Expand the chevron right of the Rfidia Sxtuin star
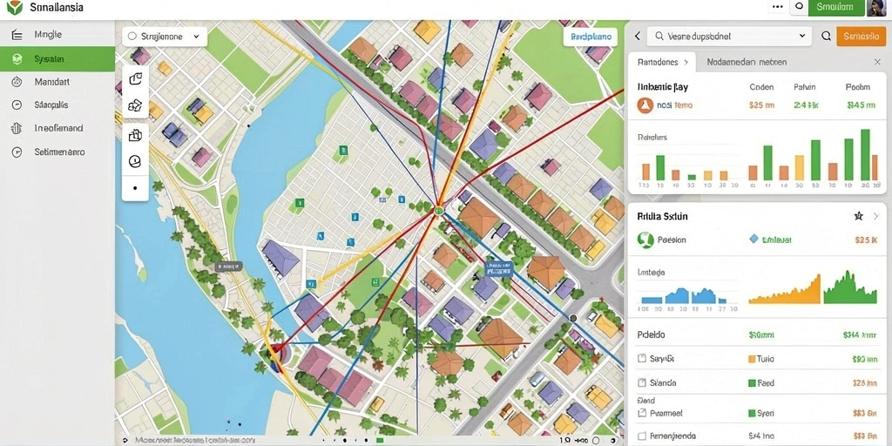Image resolution: width=892 pixels, height=446 pixels. pos(876,216)
